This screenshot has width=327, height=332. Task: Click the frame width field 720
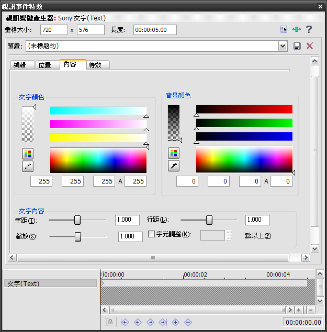(54, 30)
